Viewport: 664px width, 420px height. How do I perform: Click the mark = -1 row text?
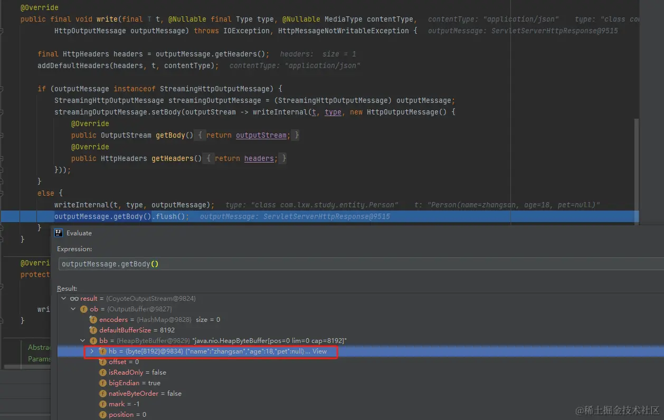point(124,404)
